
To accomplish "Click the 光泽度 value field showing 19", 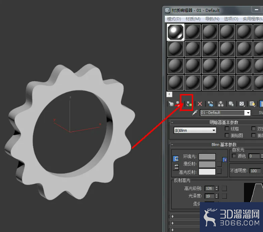I will [209, 196].
